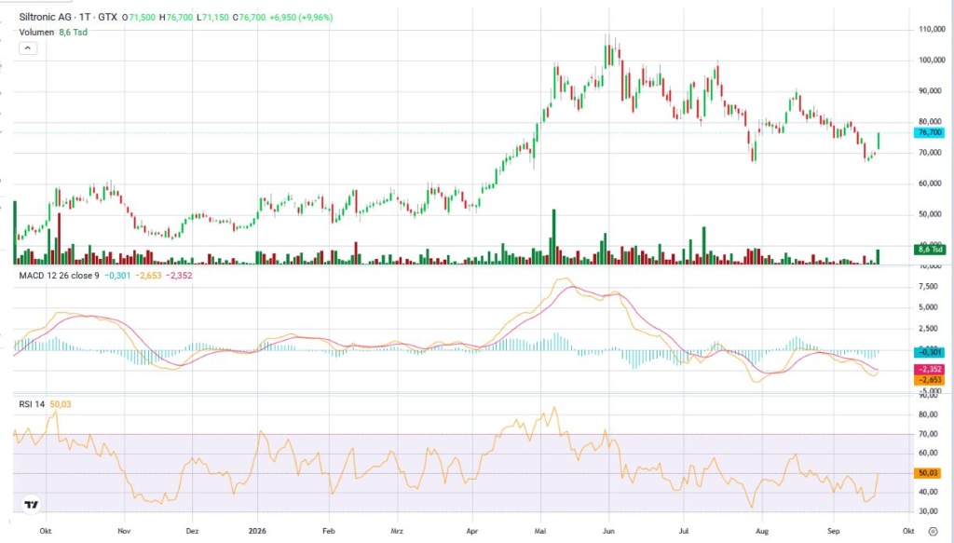Click the Jun marker on time axis

coord(608,531)
